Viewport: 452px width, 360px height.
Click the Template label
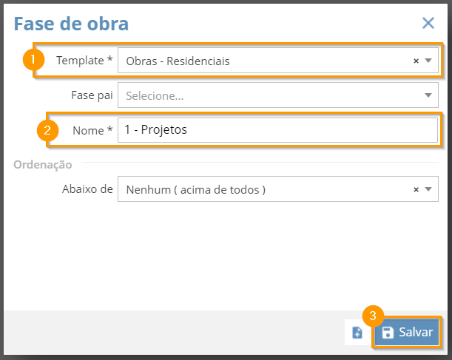[84, 61]
